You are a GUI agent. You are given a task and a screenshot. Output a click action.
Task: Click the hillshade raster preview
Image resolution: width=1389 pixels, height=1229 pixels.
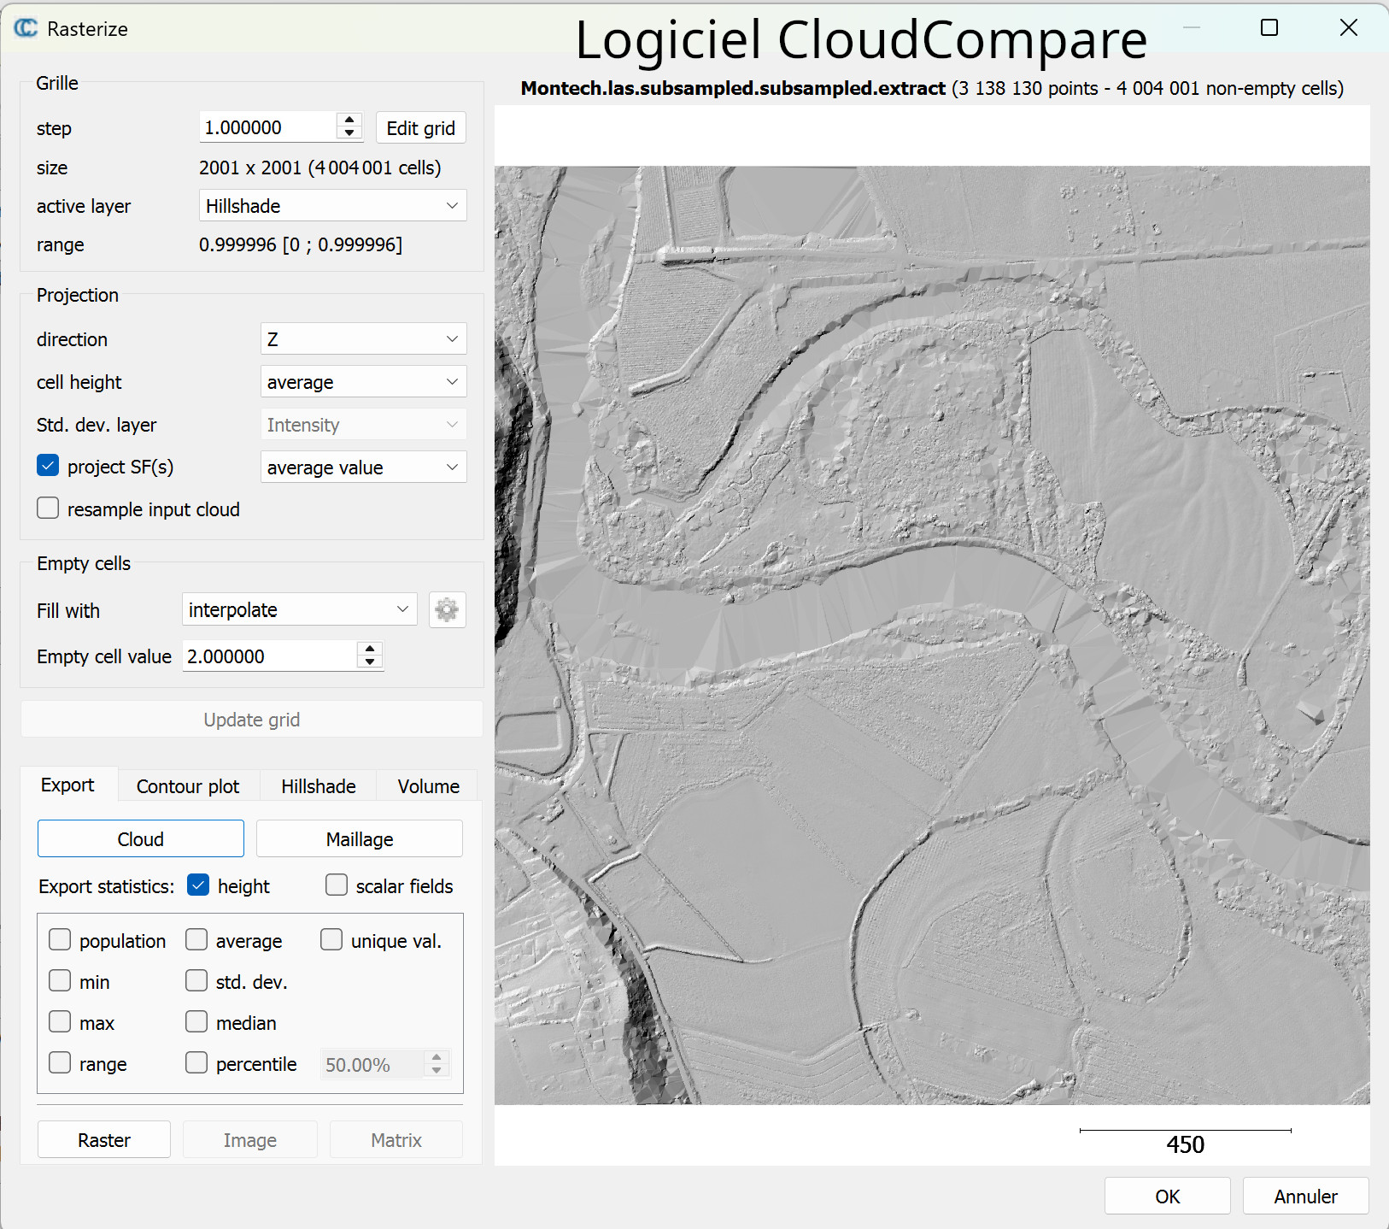click(932, 635)
